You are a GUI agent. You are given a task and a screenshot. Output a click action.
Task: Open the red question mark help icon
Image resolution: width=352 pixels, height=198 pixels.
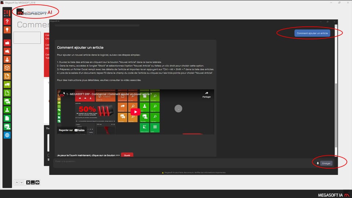point(7,22)
